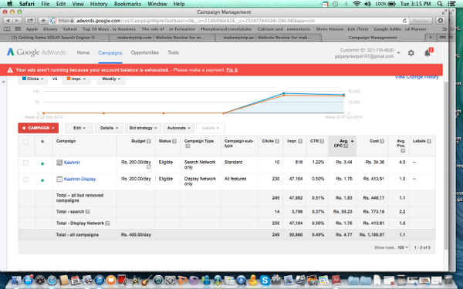This screenshot has width=463, height=289.
Task: Toggle Kashmir campaign green status dot
Action: pos(42,163)
